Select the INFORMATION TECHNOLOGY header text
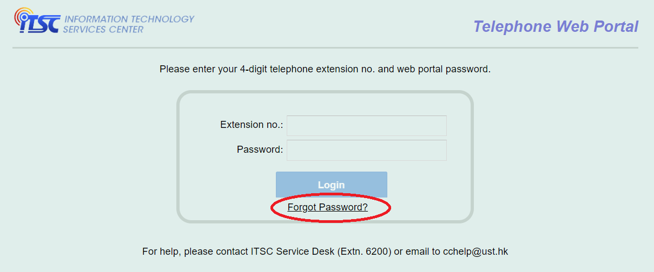The image size is (654, 272). [x=129, y=19]
